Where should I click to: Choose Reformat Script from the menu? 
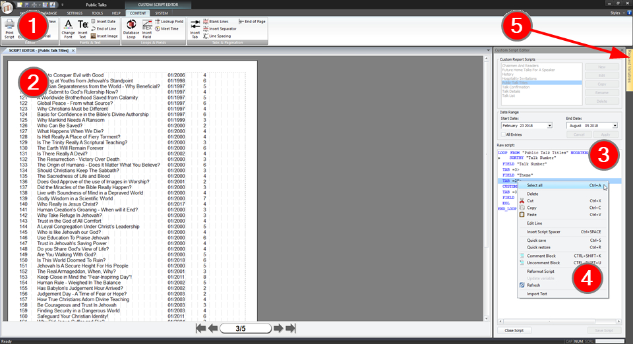tap(562, 272)
